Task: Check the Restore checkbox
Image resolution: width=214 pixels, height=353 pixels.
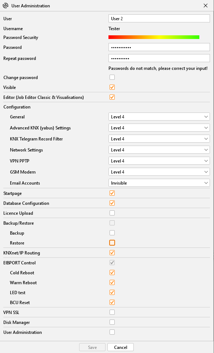Action: pos(112,243)
